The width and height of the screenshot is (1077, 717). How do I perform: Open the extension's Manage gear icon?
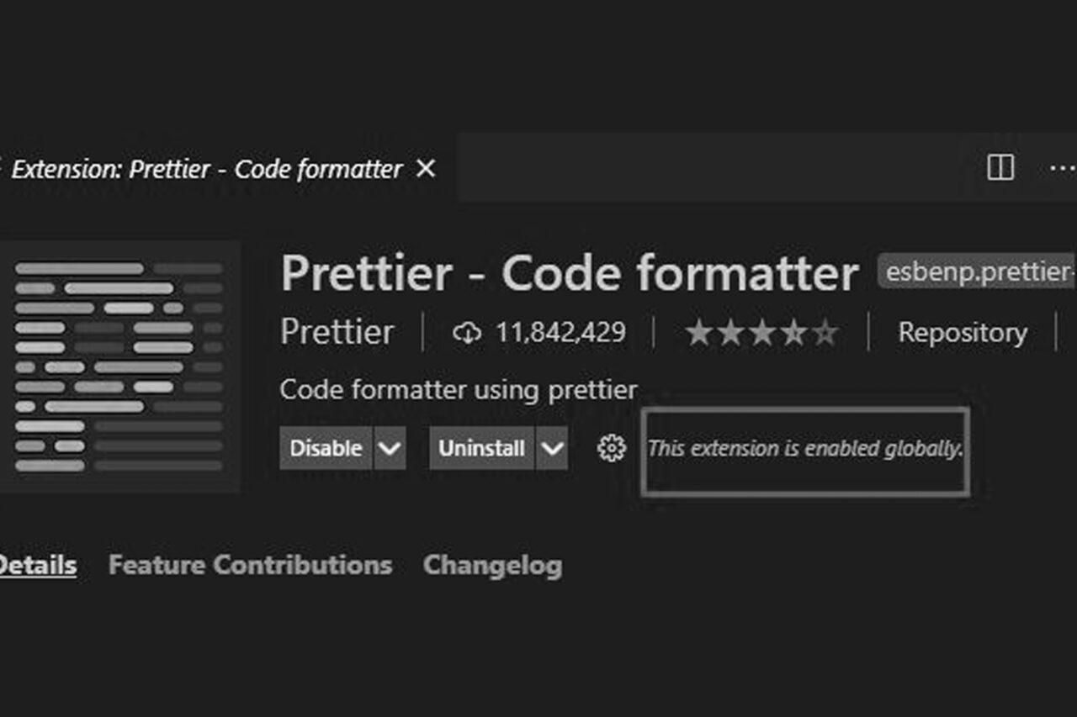click(611, 448)
